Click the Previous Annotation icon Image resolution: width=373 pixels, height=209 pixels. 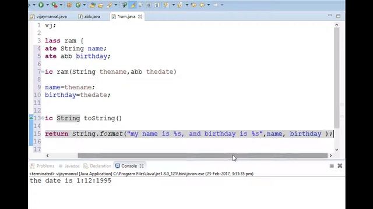180,5
